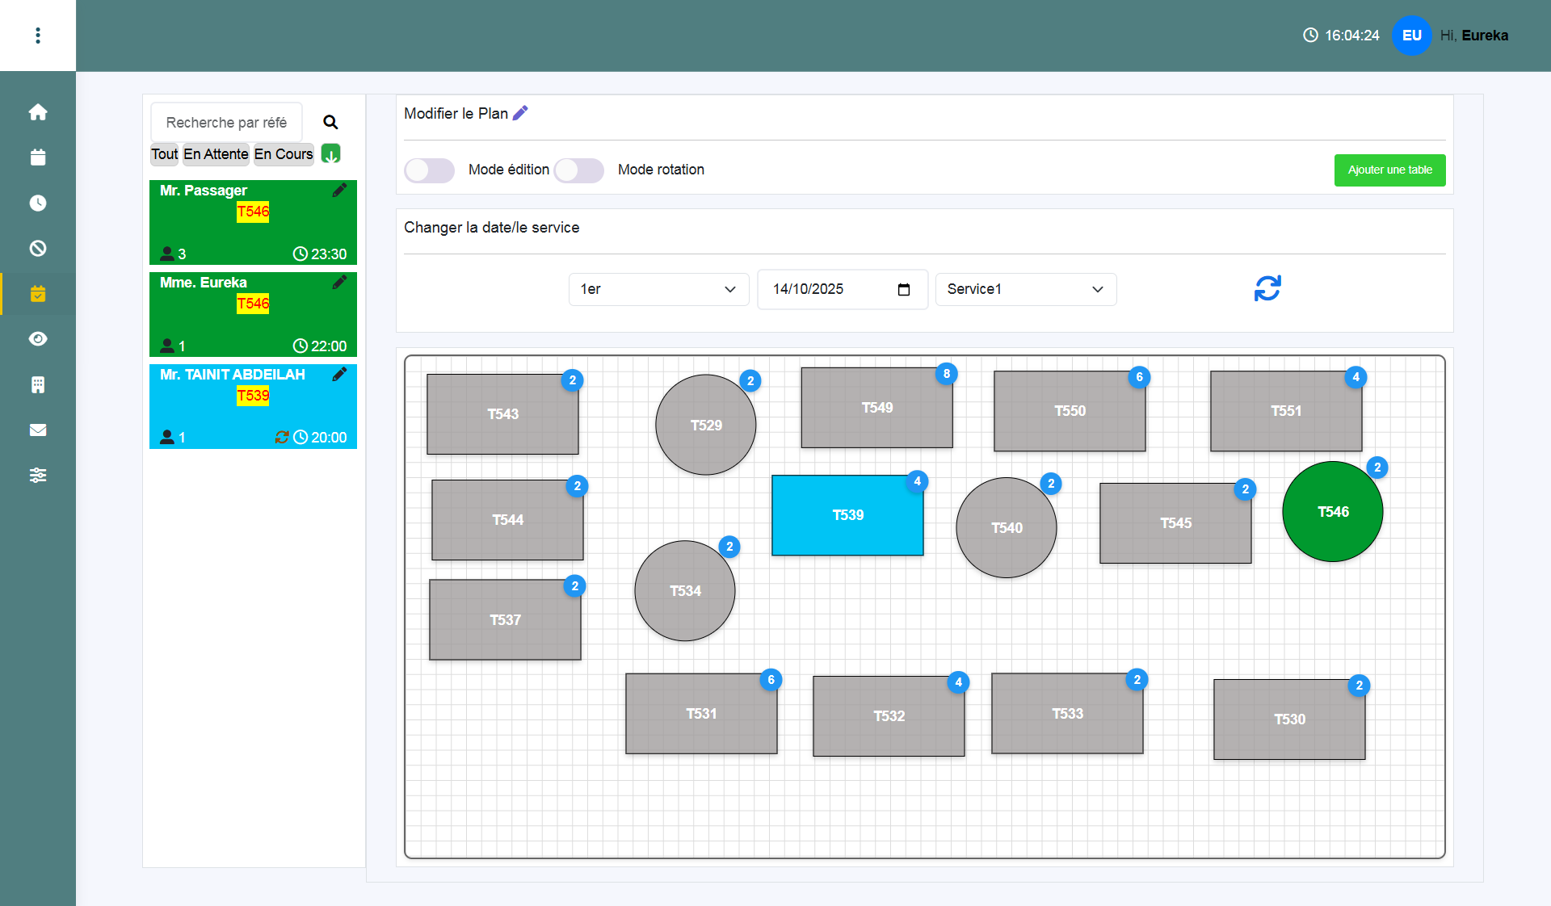Click the home icon in sidebar
Image resolution: width=1551 pixels, height=906 pixels.
pos(38,112)
